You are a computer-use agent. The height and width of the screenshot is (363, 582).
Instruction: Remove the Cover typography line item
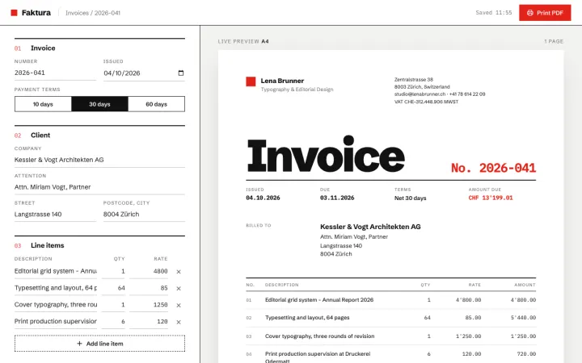tap(179, 305)
